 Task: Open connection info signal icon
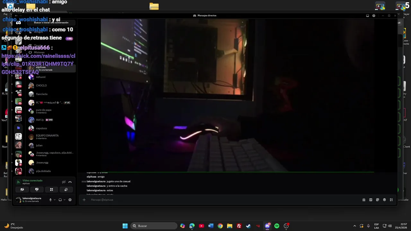(18, 182)
